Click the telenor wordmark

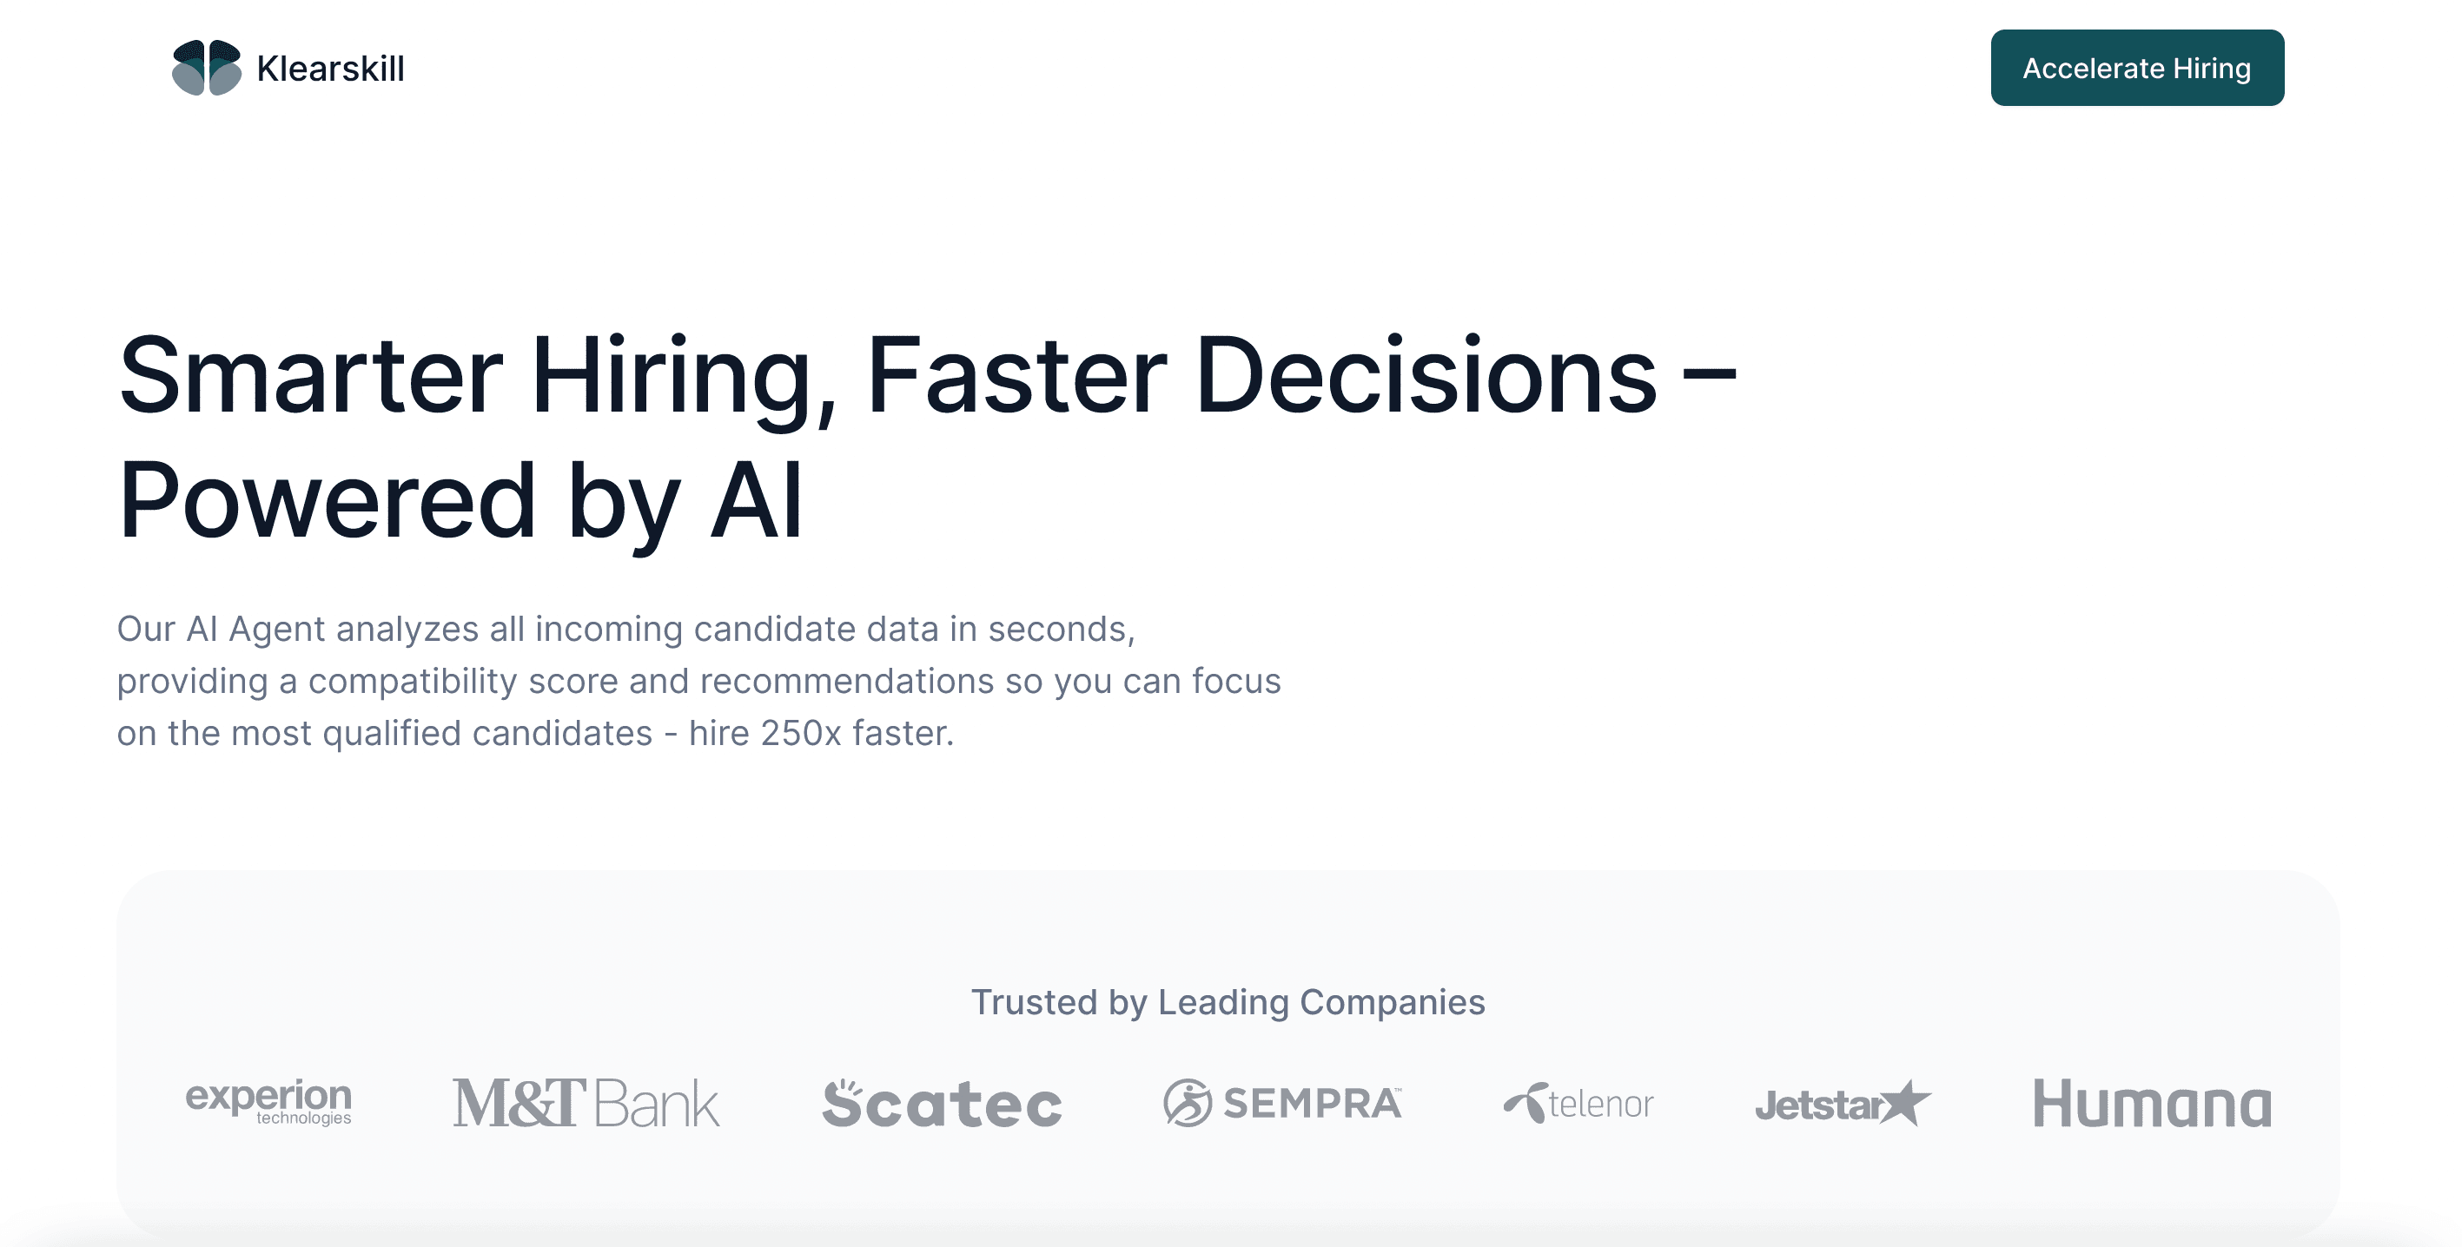[1601, 1104]
